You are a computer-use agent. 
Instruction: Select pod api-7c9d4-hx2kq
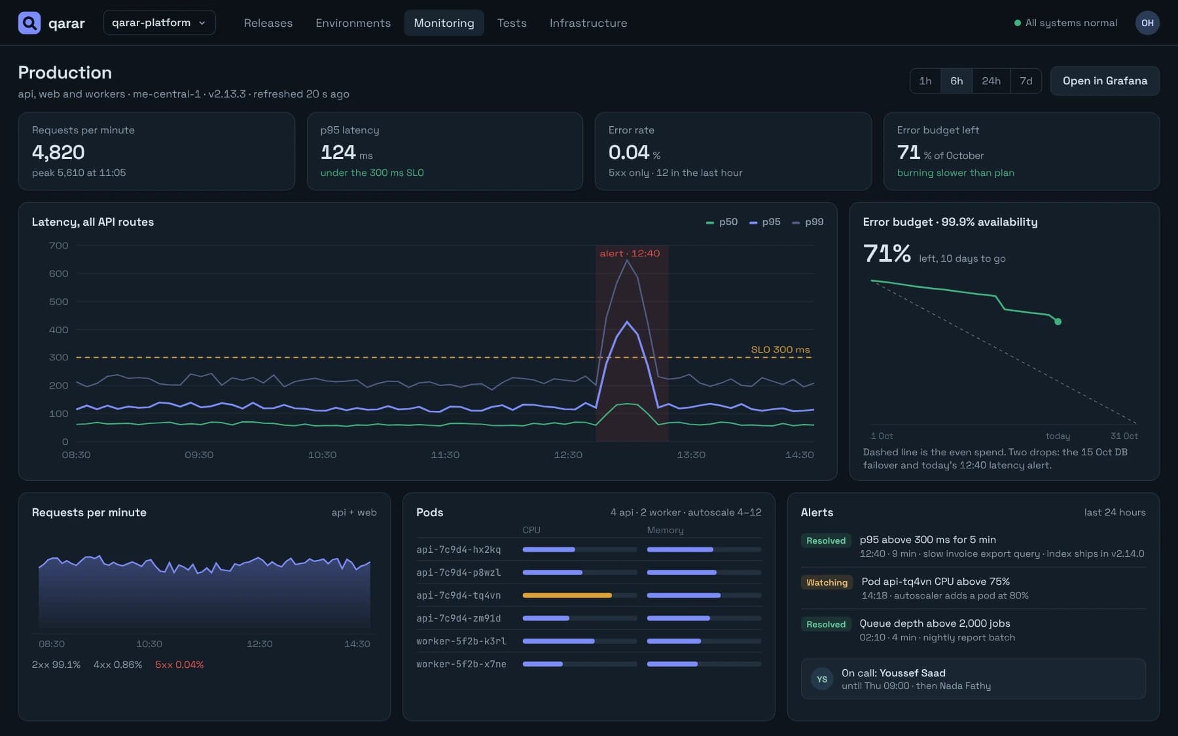tap(459, 550)
